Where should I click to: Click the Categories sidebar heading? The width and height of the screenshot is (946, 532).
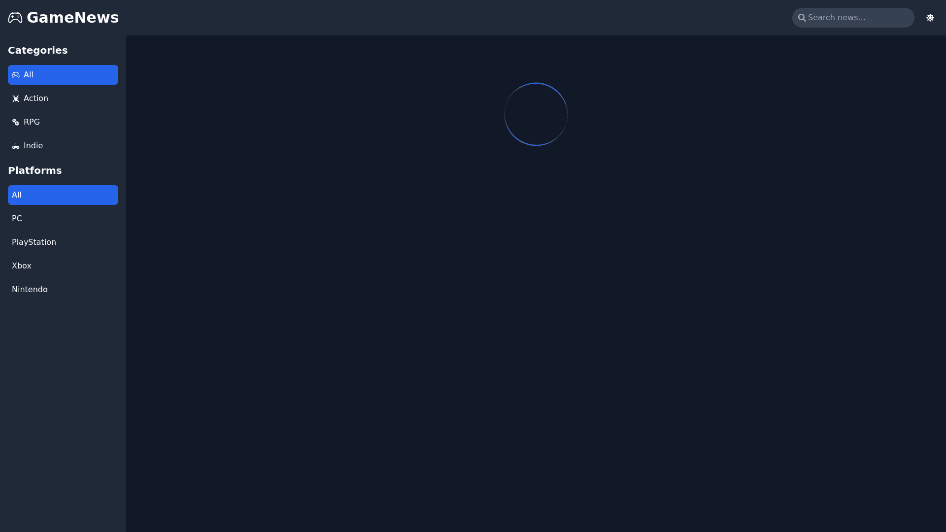(38, 50)
